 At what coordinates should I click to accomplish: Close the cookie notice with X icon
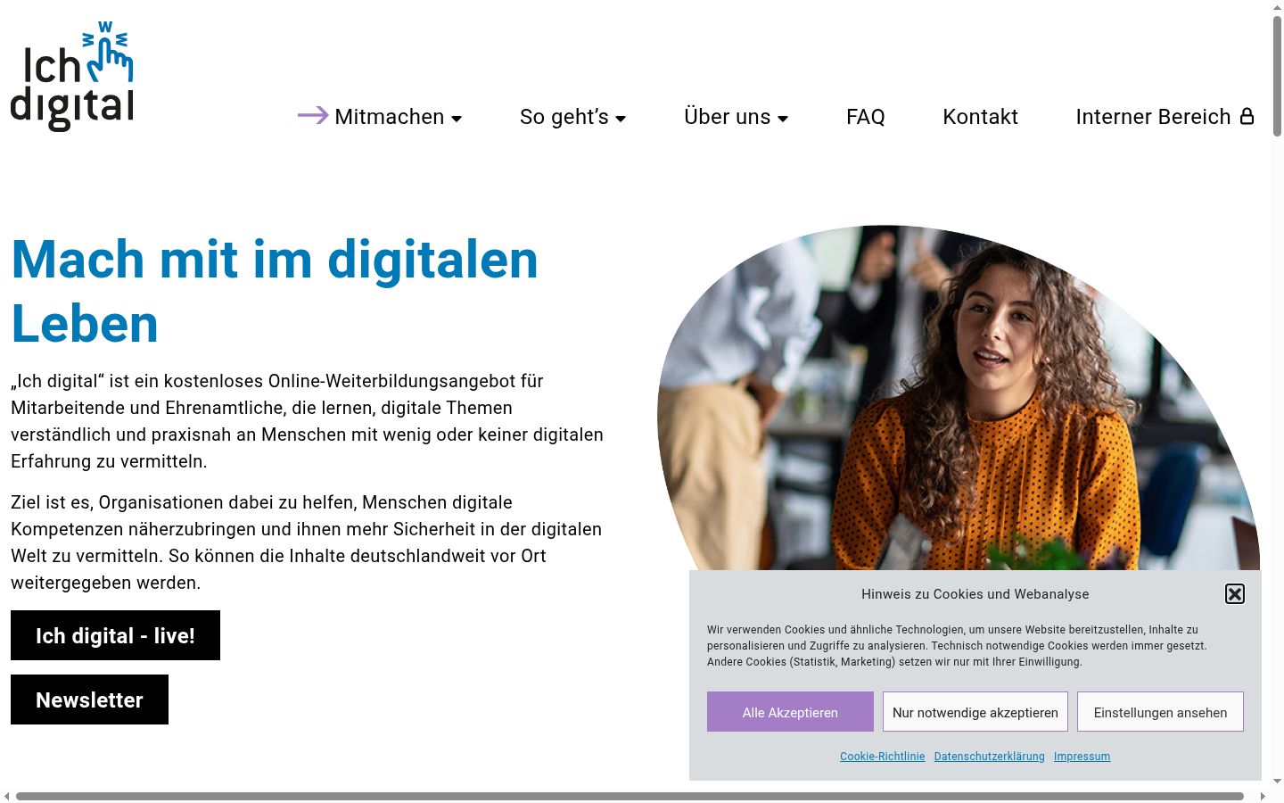point(1235,594)
